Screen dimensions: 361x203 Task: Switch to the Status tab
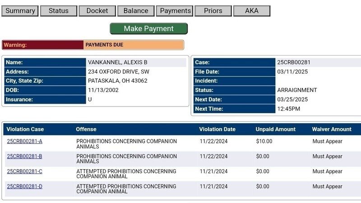click(x=58, y=11)
